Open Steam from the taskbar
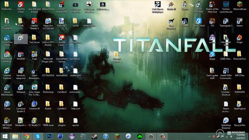This screenshot has height=140, width=249. click(x=94, y=136)
